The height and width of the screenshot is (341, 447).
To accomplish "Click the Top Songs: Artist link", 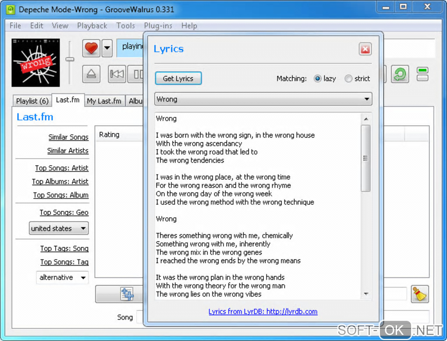I will (62, 168).
